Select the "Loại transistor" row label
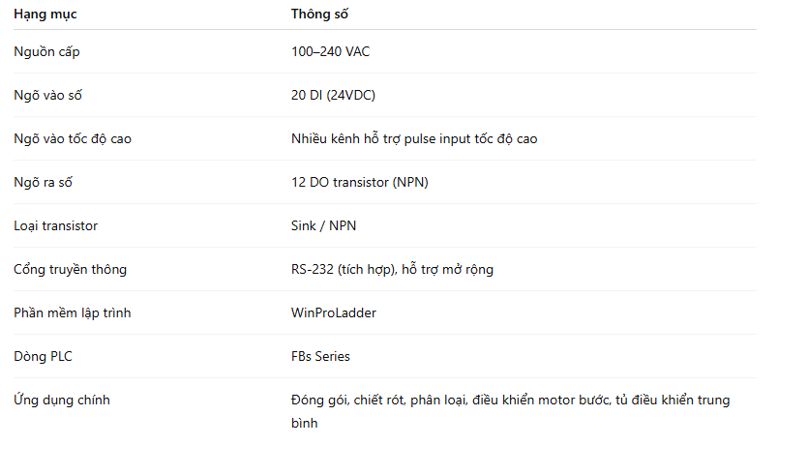 coord(55,225)
